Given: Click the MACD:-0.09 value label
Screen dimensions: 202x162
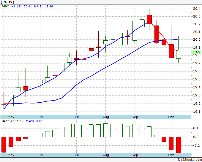Looking at the screenshot, I should 34,121.
